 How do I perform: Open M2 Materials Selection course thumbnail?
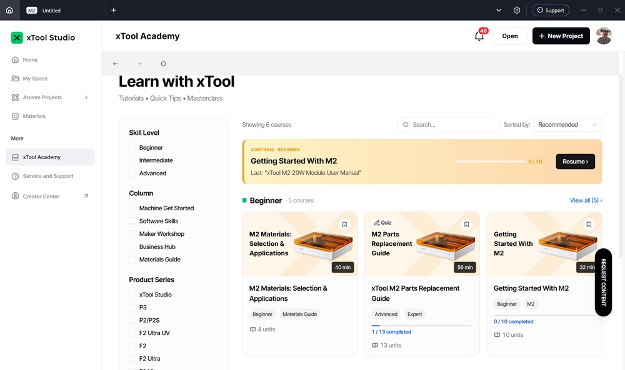point(300,244)
